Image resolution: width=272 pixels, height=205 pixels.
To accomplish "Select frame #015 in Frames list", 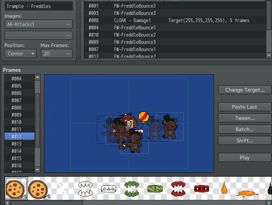I will coord(20,158).
